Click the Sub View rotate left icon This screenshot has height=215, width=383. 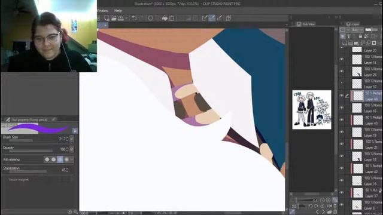[310, 206]
